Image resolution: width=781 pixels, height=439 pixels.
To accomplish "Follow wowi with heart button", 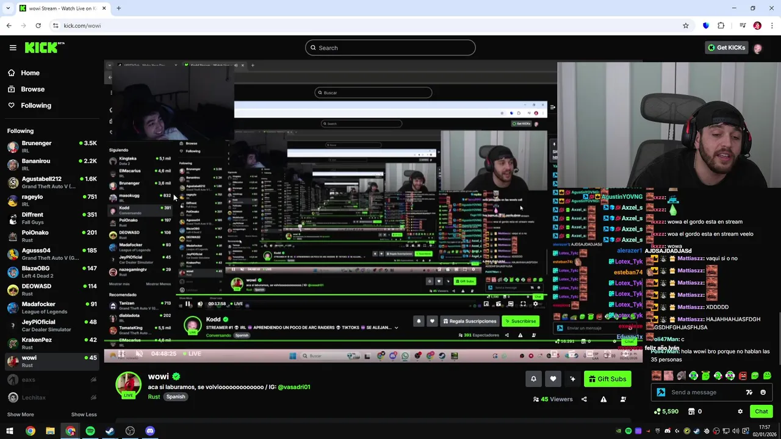I will tap(553, 379).
